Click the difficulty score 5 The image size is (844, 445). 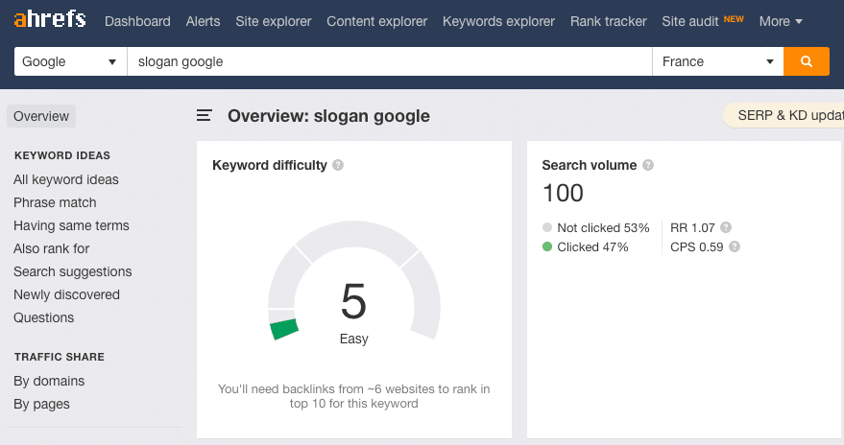pyautogui.click(x=353, y=301)
